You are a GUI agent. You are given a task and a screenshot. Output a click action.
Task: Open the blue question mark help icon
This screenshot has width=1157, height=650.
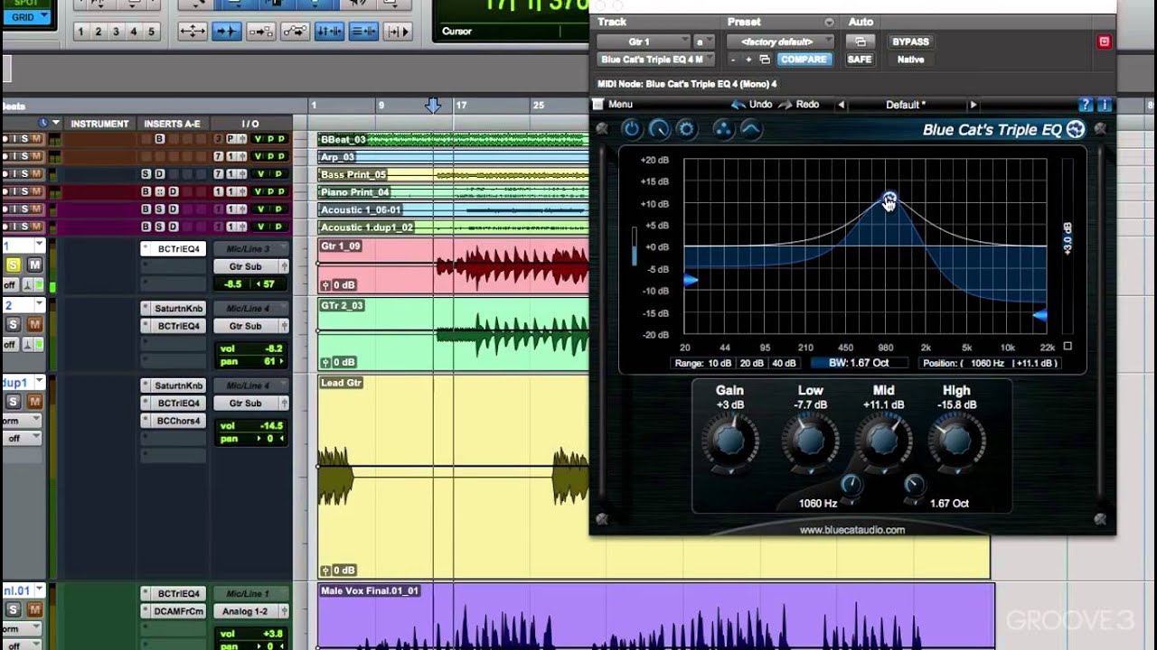pos(1086,105)
